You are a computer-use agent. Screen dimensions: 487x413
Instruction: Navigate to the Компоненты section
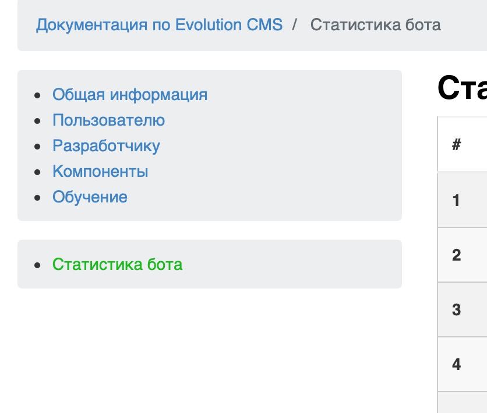[x=100, y=171]
